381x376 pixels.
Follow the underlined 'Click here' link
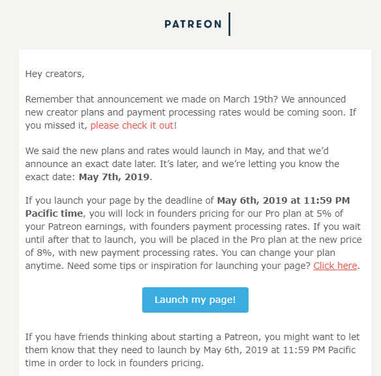click(x=335, y=266)
